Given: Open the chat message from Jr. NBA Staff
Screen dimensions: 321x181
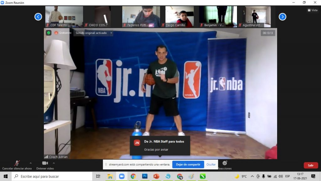Looking at the screenshot, I should [x=160, y=145].
